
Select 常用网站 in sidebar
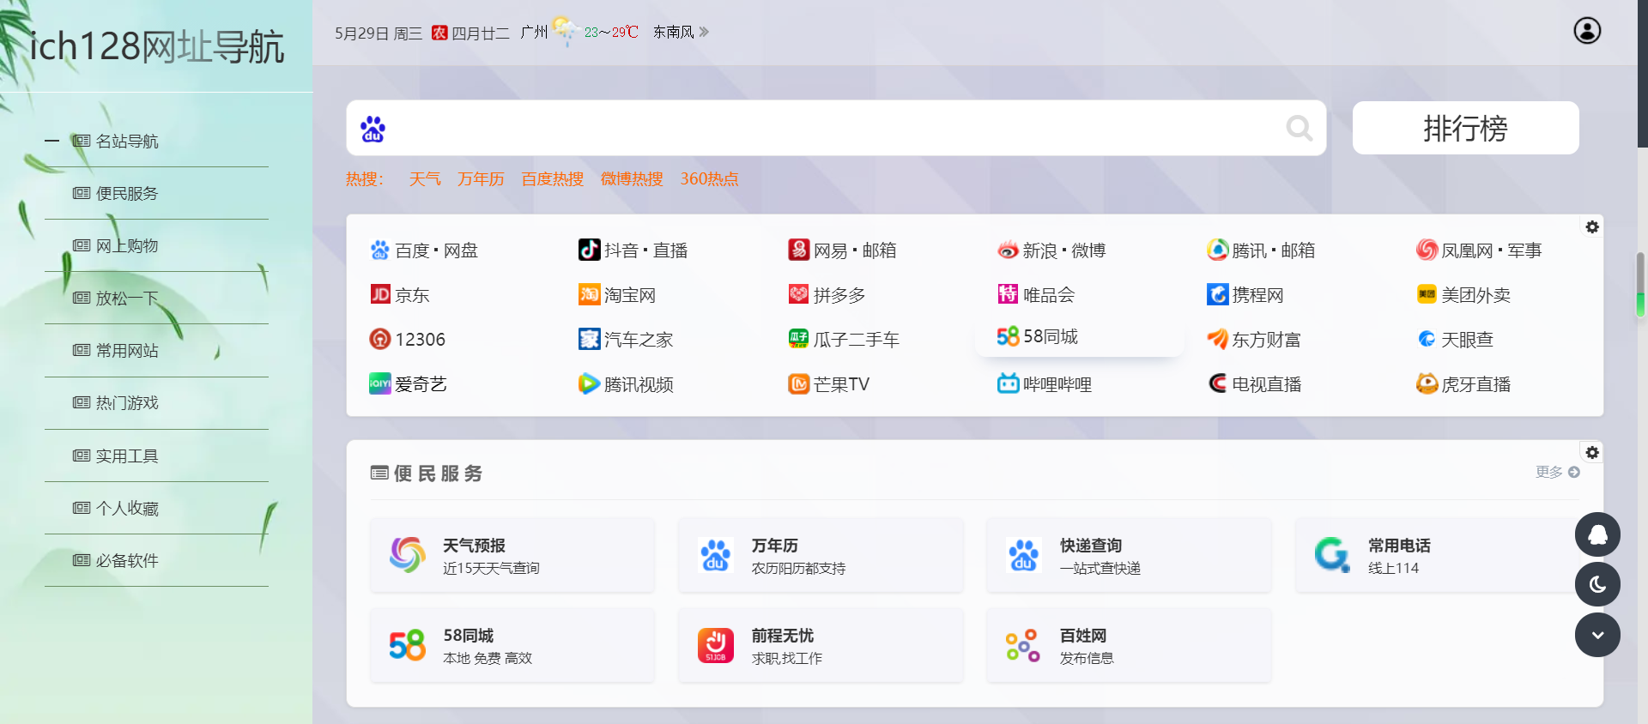click(116, 350)
